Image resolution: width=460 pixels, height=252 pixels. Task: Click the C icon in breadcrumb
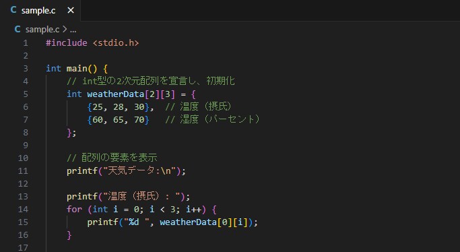18,30
